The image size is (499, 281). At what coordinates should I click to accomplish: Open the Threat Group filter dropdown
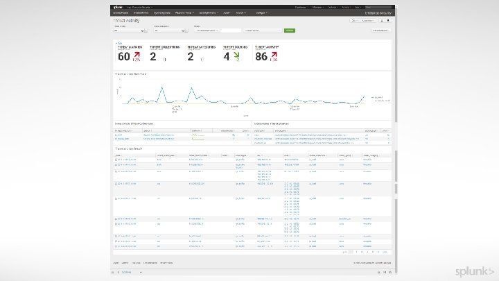pos(129,31)
